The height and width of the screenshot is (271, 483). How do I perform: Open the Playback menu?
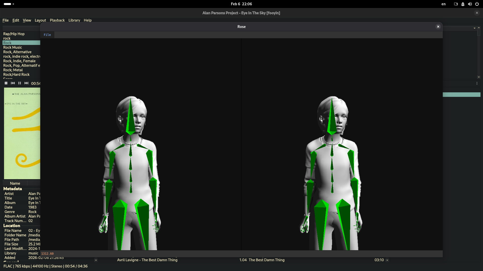57,20
